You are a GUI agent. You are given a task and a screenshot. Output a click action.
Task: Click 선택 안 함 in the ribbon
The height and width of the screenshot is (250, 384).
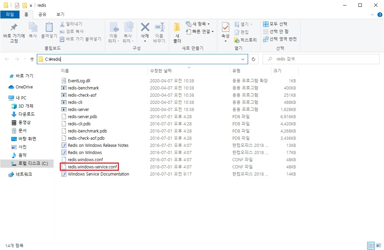pos(276,31)
